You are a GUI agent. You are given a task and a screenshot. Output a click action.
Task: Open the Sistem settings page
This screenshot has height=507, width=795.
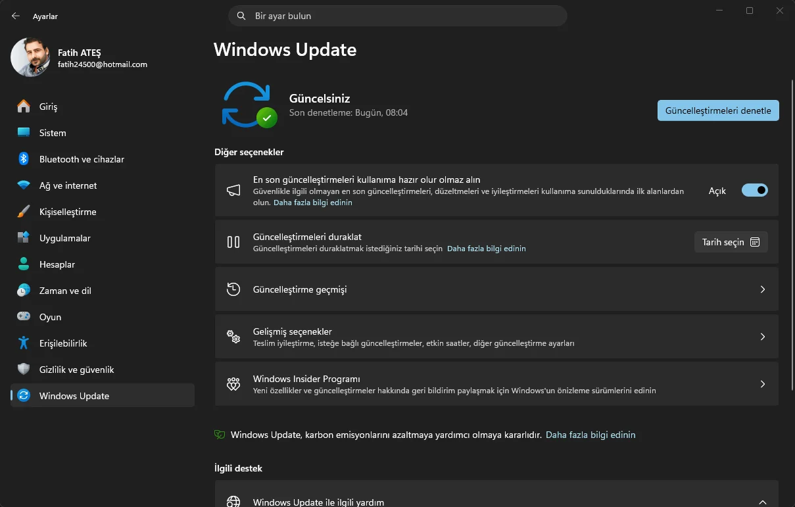point(103,133)
